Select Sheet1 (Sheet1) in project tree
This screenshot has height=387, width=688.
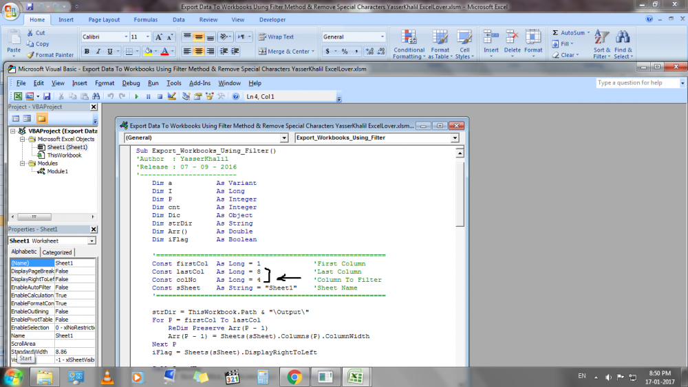pos(67,147)
